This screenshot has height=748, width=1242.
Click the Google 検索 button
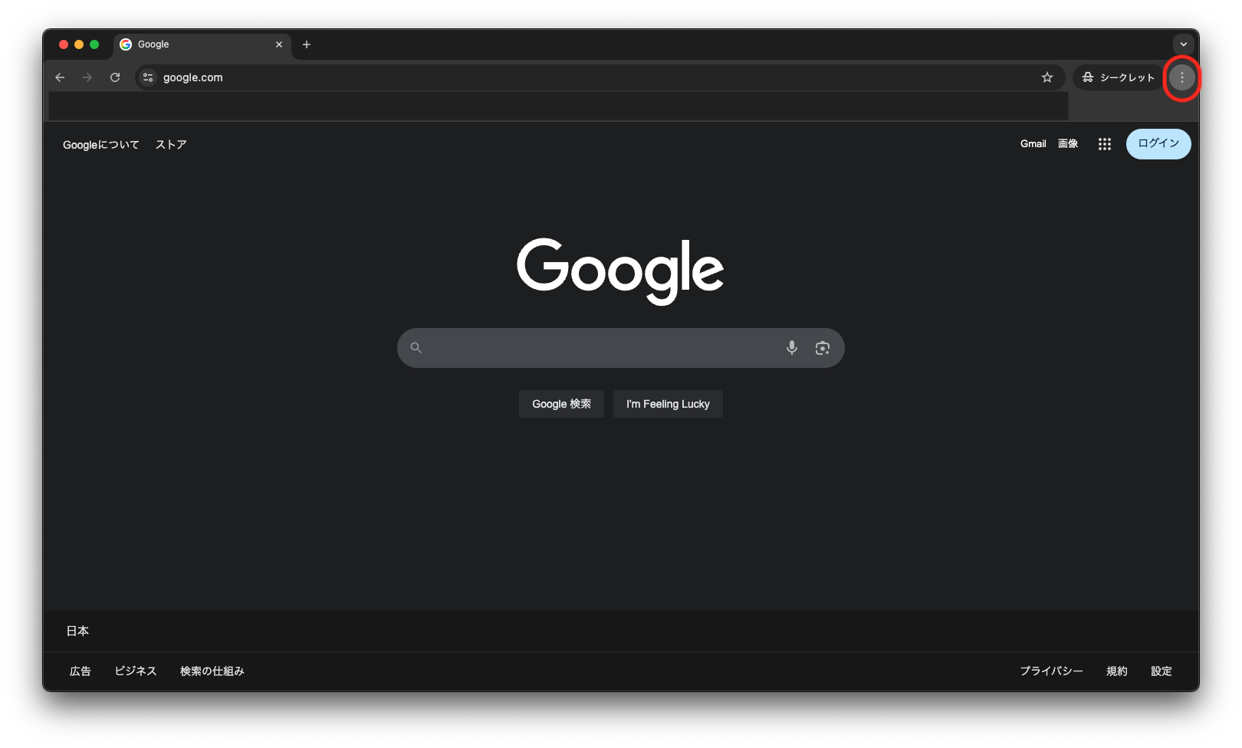click(x=561, y=404)
